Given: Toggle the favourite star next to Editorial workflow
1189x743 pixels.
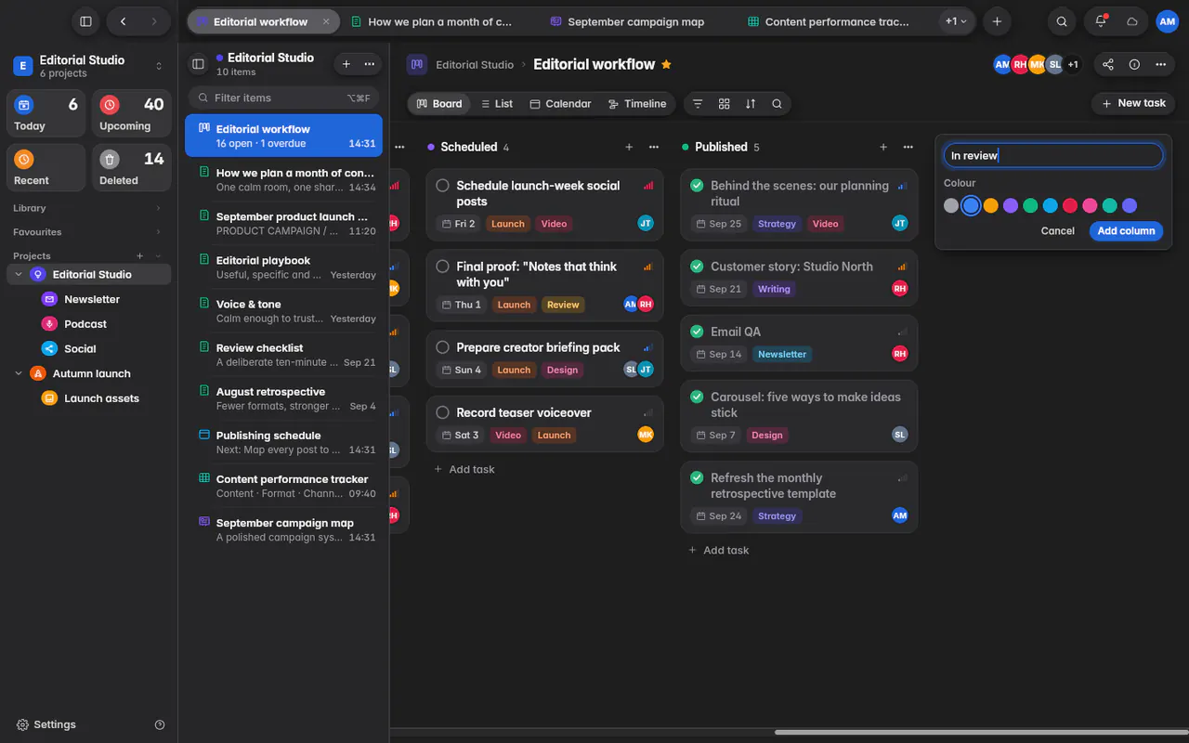Looking at the screenshot, I should [x=666, y=64].
